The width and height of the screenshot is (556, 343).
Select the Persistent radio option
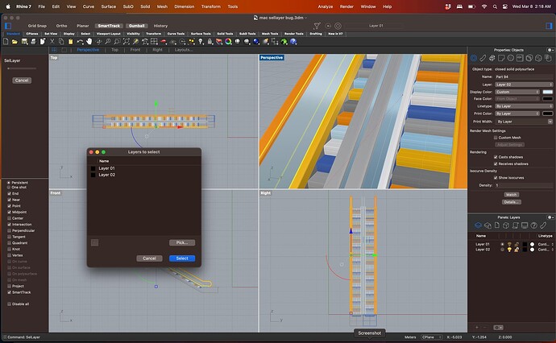point(9,183)
